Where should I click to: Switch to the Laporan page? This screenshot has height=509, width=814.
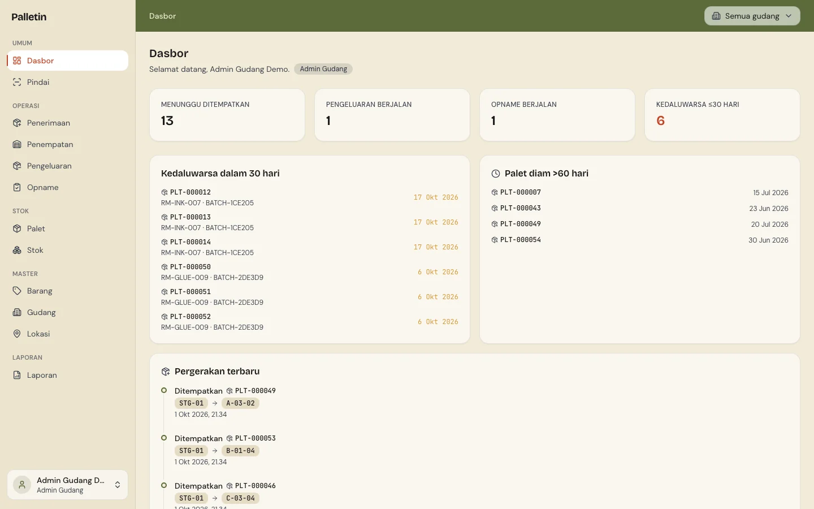(68, 375)
